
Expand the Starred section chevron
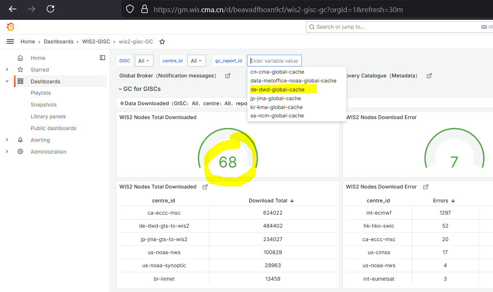point(7,69)
